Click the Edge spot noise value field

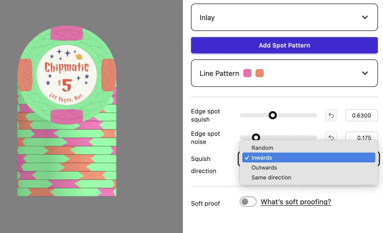(362, 137)
